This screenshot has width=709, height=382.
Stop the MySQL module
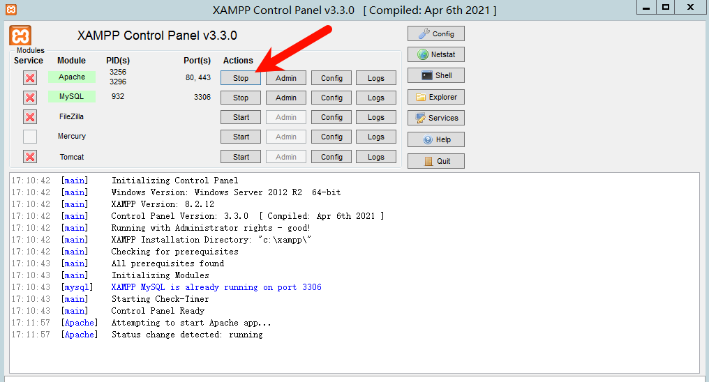pos(241,98)
